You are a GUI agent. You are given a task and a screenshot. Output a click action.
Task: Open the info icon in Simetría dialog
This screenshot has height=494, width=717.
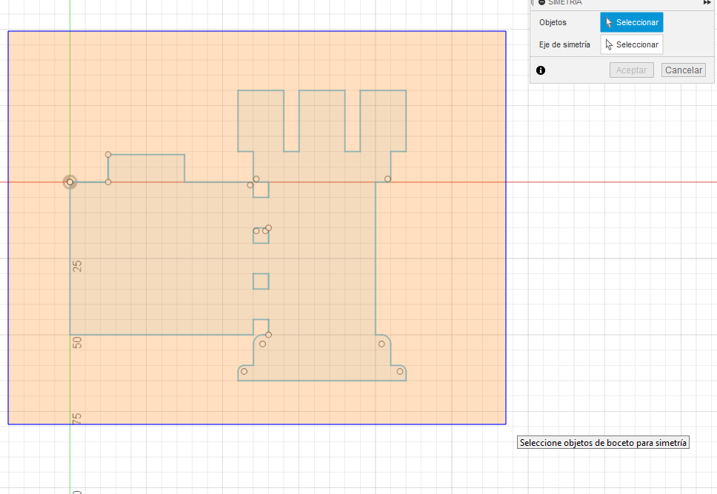(541, 70)
